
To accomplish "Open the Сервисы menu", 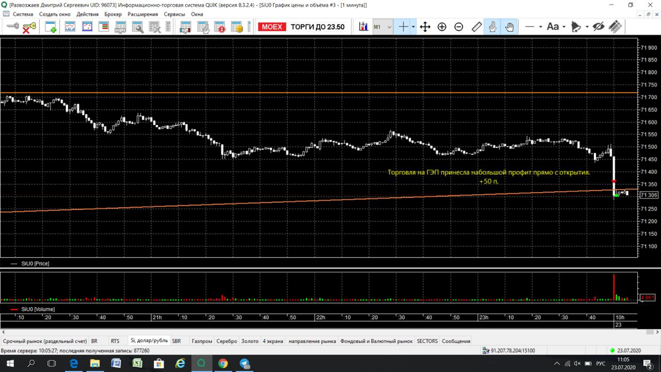I will [175, 14].
